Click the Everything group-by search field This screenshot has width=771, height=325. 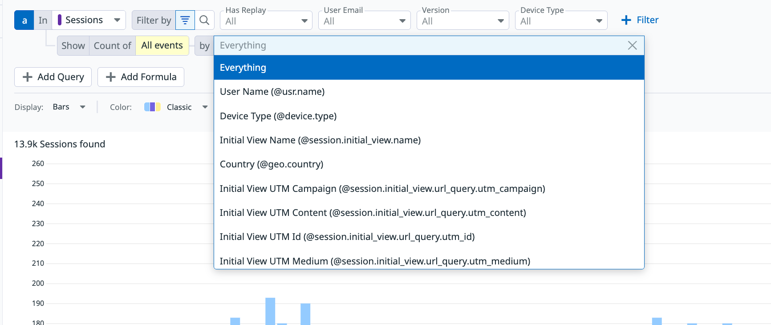point(418,45)
